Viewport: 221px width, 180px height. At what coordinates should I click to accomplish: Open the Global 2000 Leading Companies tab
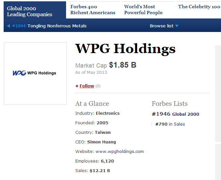(x=29, y=11)
